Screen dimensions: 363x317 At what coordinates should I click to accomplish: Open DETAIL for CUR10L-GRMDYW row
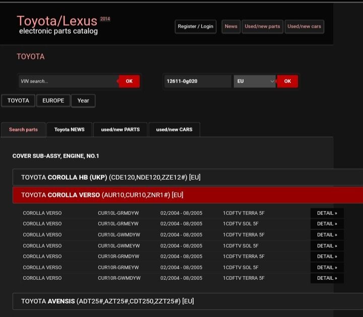(x=327, y=213)
